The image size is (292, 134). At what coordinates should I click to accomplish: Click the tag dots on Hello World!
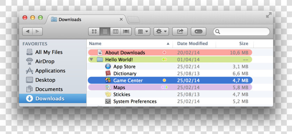[164, 60]
